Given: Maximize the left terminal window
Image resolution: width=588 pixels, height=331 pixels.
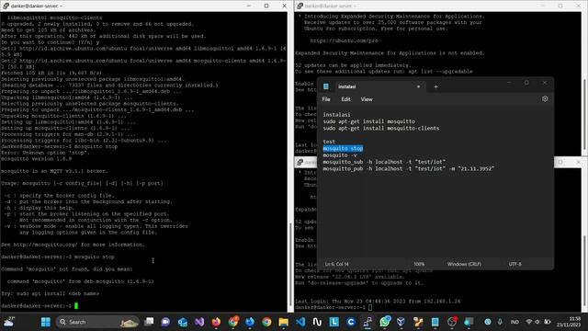Looking at the screenshot, I should (x=266, y=6).
